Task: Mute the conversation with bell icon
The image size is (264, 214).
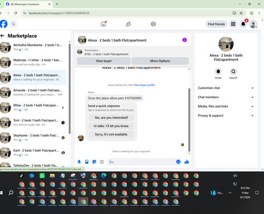Action: [218, 72]
